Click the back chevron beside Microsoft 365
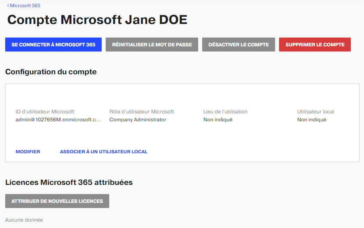364x228 pixels. 8,6
